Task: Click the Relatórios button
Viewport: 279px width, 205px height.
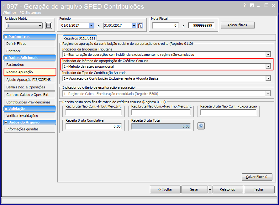Action: tap(228, 190)
